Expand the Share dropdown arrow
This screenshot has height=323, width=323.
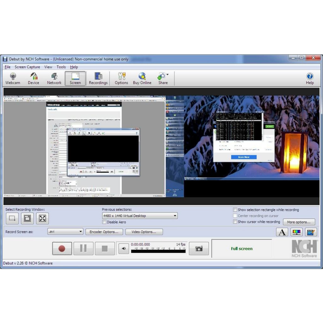(x=167, y=74)
